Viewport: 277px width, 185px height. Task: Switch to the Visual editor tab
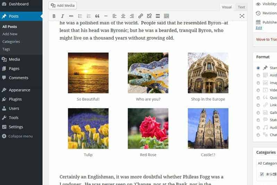[x=227, y=7]
